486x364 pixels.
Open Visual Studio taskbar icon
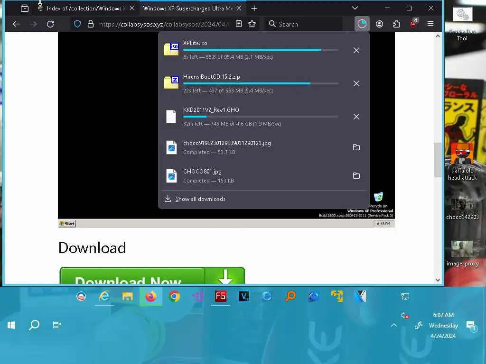197,297
